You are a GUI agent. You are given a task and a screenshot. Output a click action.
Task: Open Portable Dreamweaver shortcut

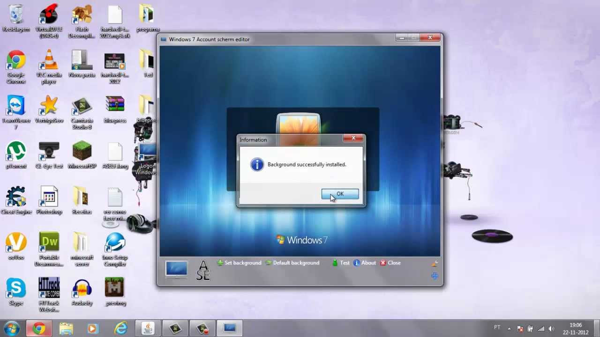[x=49, y=249]
